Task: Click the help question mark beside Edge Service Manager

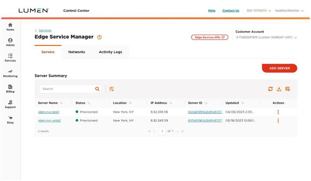Action: [99, 37]
